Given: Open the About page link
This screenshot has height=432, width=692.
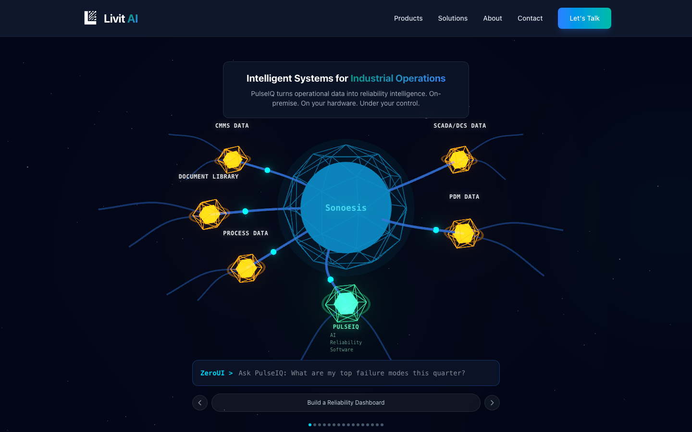Looking at the screenshot, I should point(493,18).
